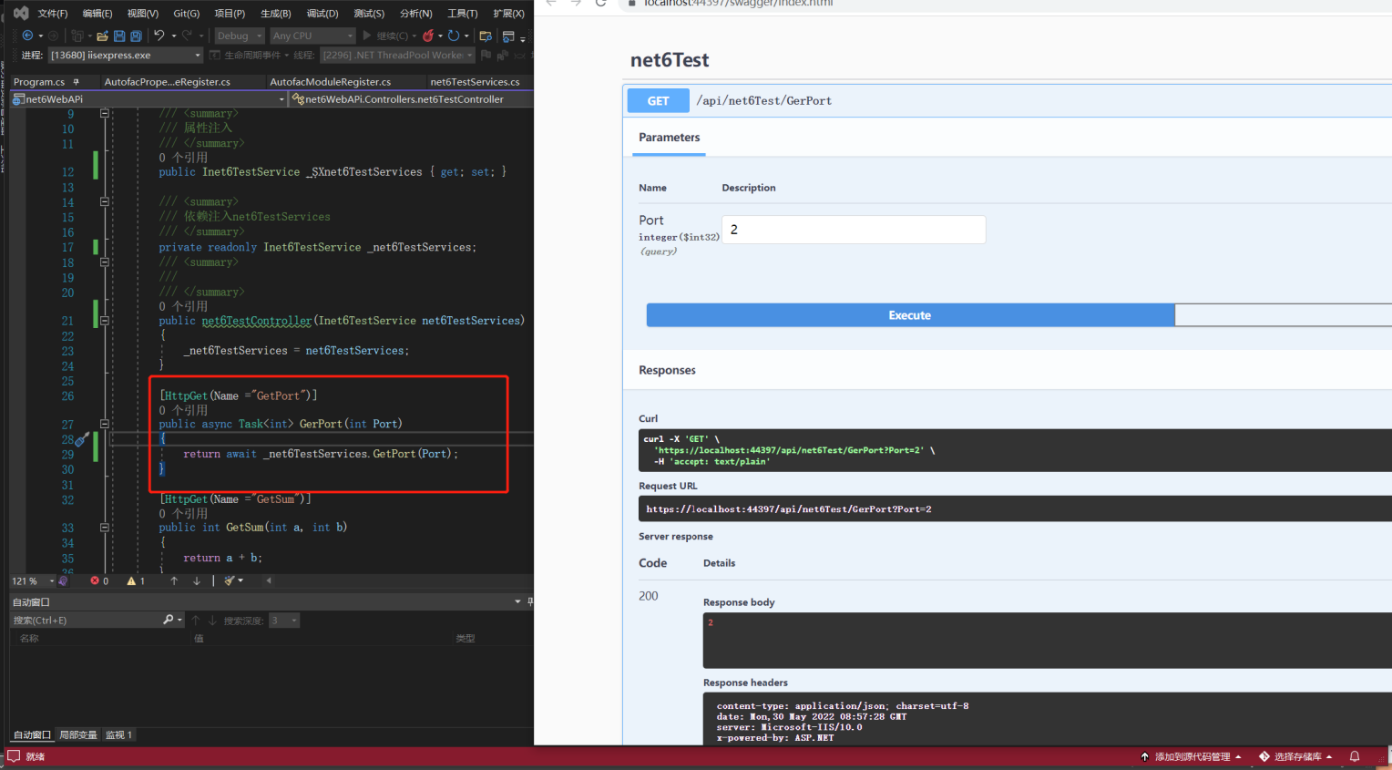Open the 121 % zoom level dropdown
The width and height of the screenshot is (1392, 770).
coord(33,580)
